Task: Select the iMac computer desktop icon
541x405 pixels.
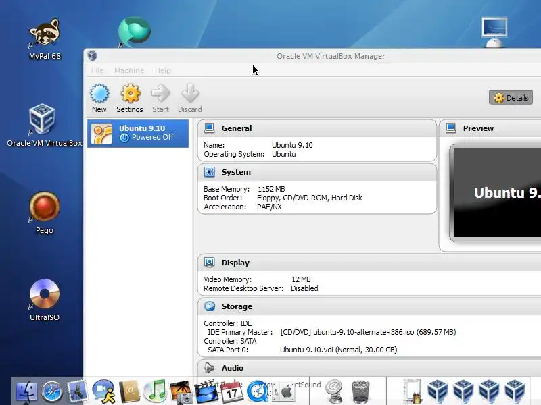Action: pyautogui.click(x=495, y=32)
